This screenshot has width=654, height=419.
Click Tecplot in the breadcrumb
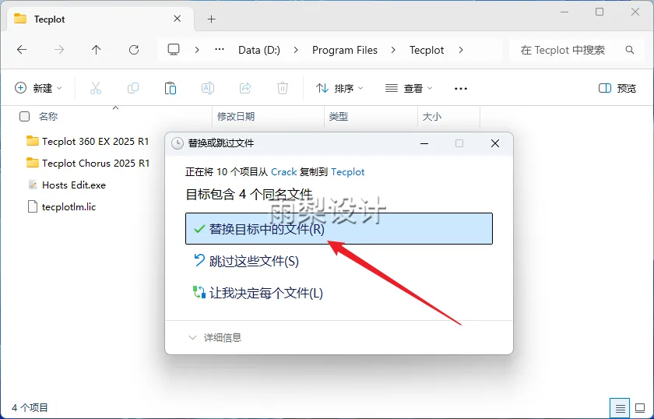[x=427, y=50]
